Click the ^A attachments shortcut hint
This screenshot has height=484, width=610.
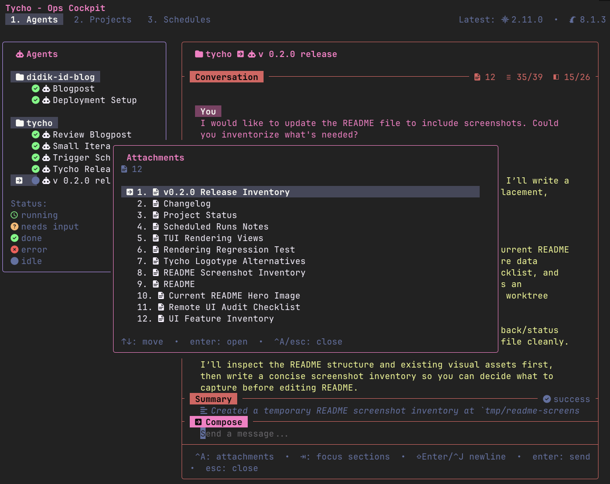[234, 457]
